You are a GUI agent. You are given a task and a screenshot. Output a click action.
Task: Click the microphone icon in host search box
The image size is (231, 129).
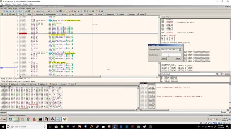(x=45, y=126)
